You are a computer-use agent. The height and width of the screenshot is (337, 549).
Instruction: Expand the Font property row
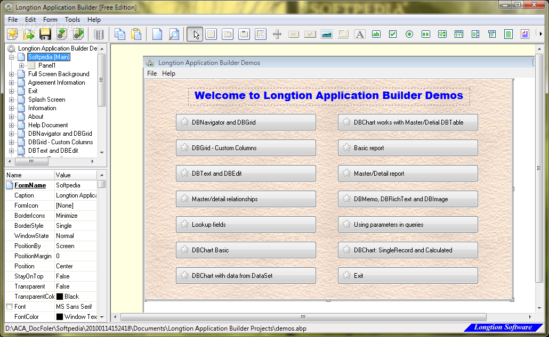(x=10, y=307)
